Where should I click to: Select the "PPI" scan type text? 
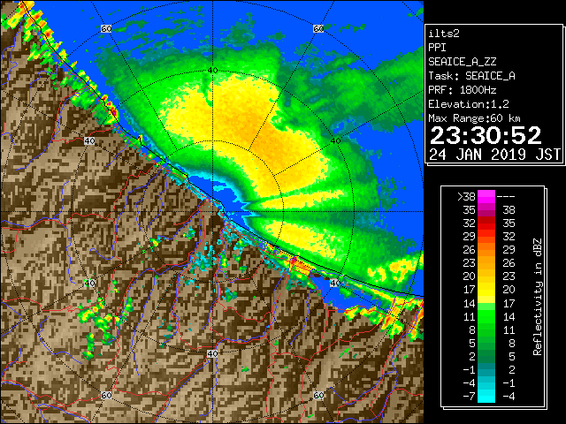(x=437, y=48)
